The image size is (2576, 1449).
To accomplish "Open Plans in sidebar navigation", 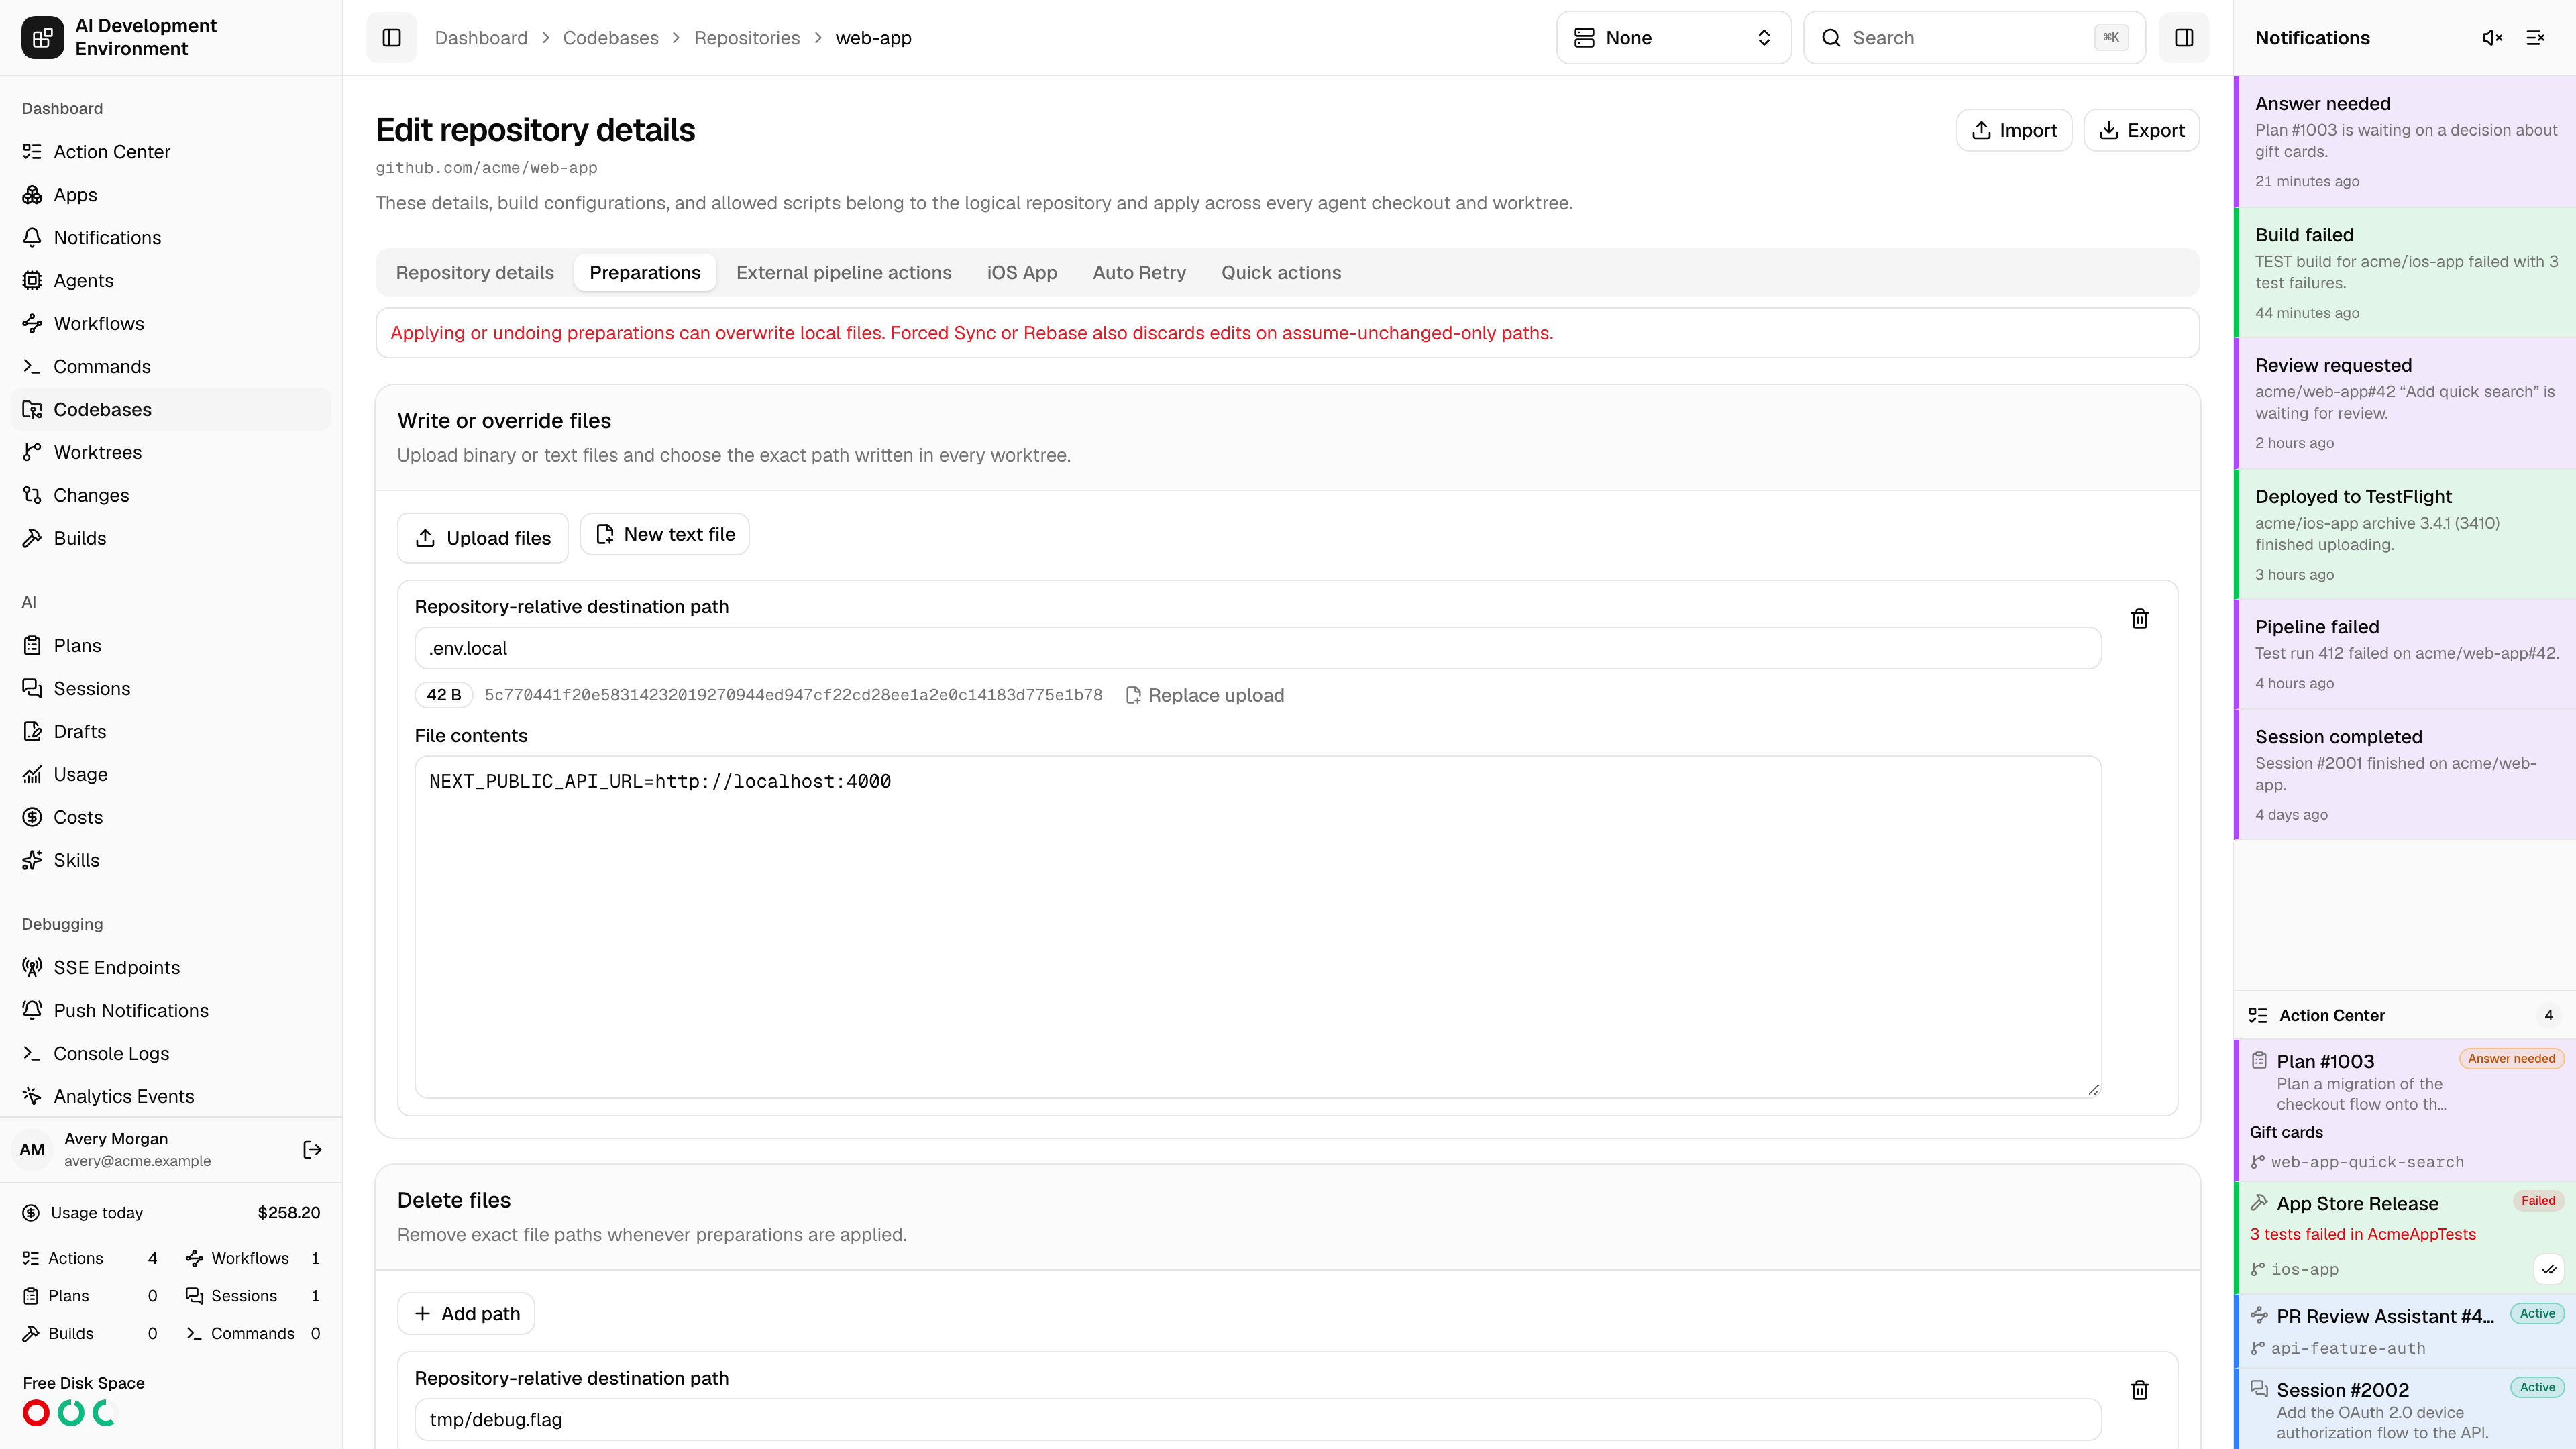I will [171, 646].
